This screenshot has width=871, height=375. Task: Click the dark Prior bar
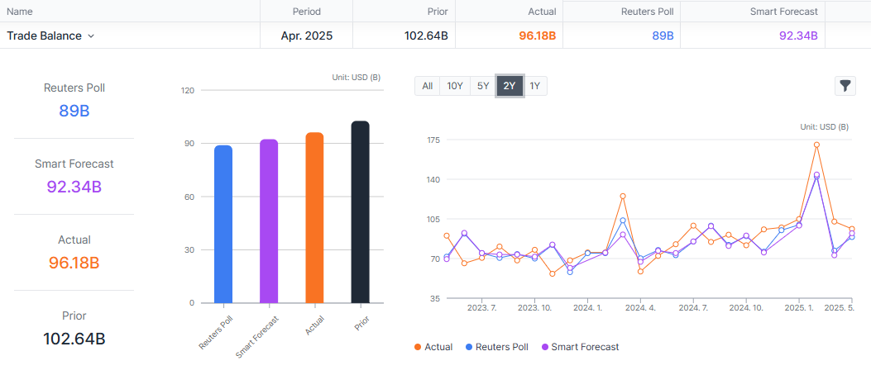click(x=360, y=212)
